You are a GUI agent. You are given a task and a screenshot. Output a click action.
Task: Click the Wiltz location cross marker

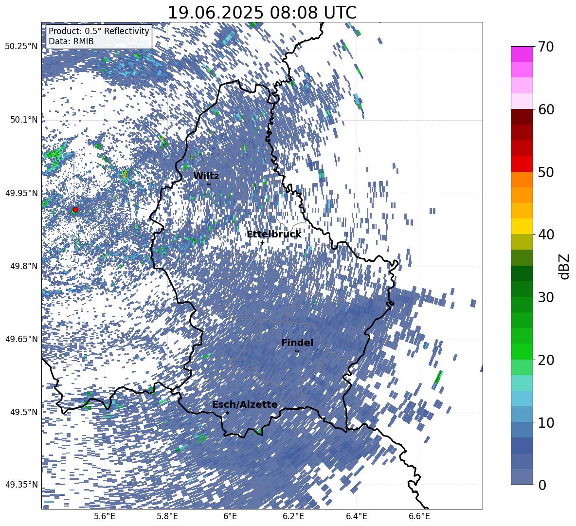tap(209, 184)
